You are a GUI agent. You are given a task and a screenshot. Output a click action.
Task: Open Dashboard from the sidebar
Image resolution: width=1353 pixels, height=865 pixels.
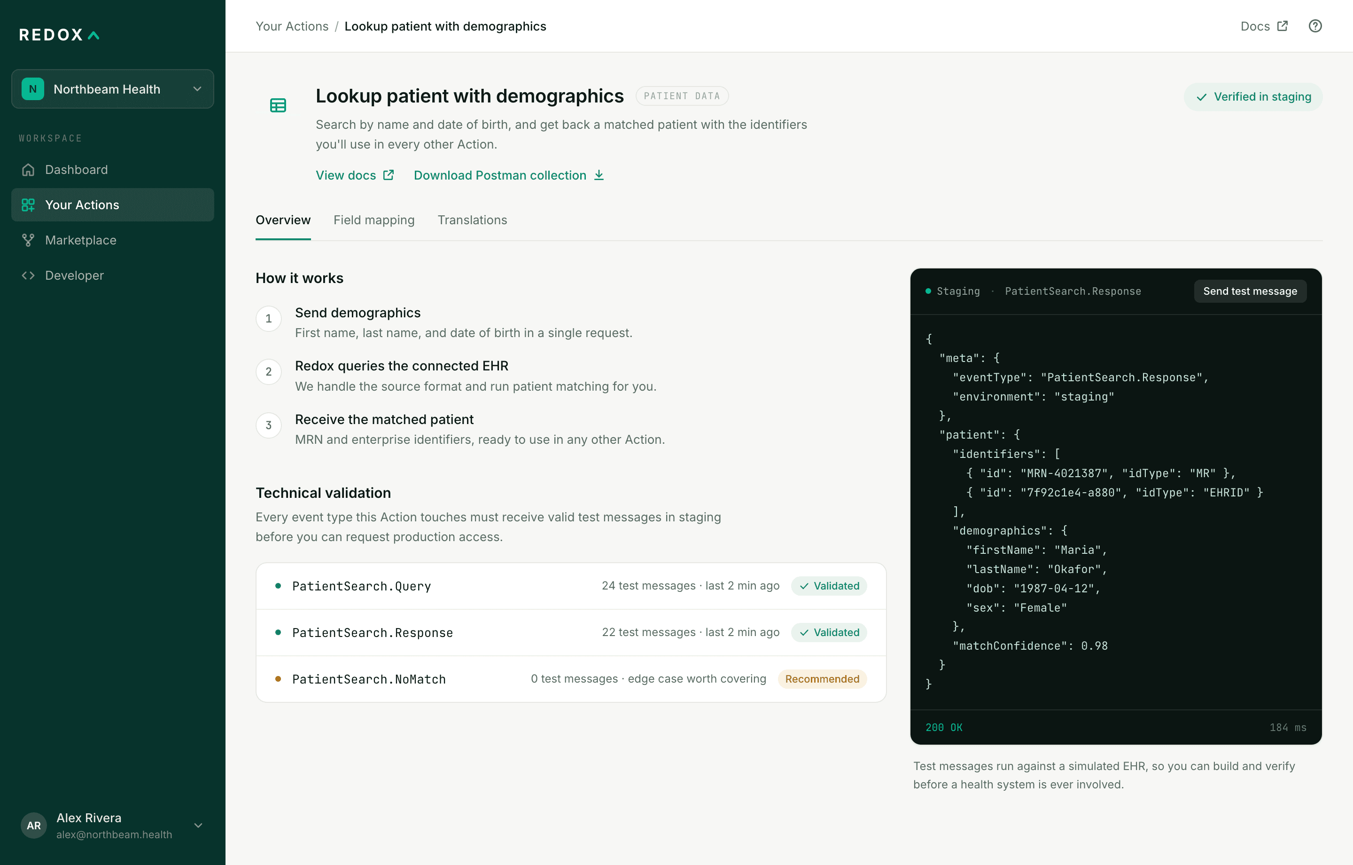[x=112, y=170]
